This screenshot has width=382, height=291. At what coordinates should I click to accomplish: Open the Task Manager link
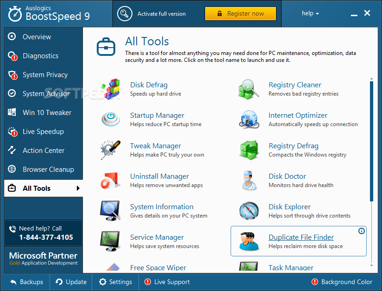point(291,267)
